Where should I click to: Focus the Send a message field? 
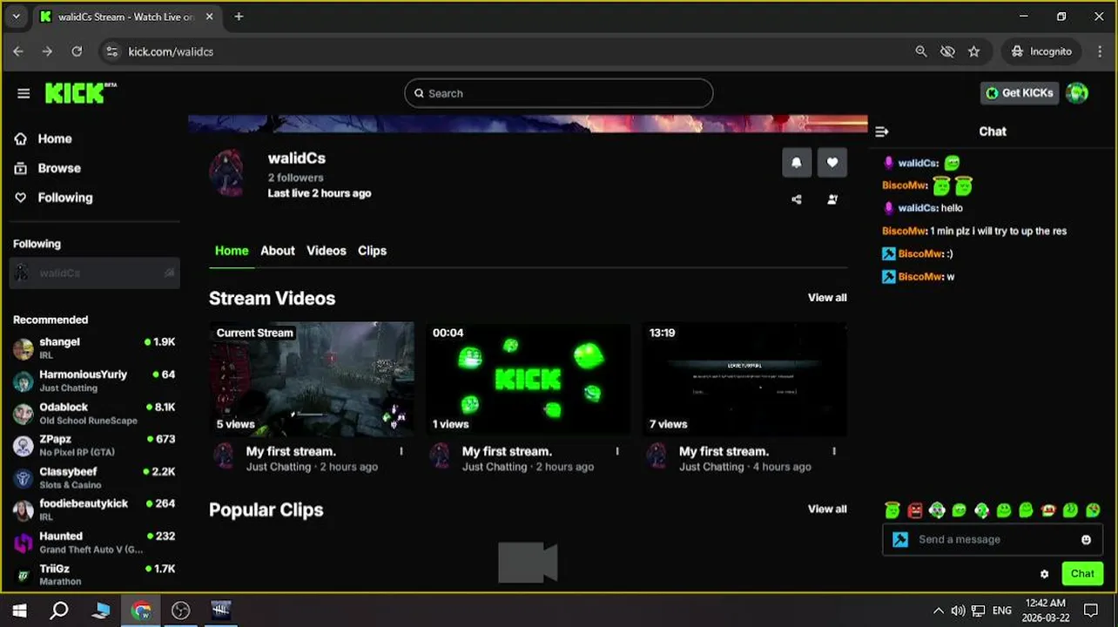pyautogui.click(x=993, y=540)
